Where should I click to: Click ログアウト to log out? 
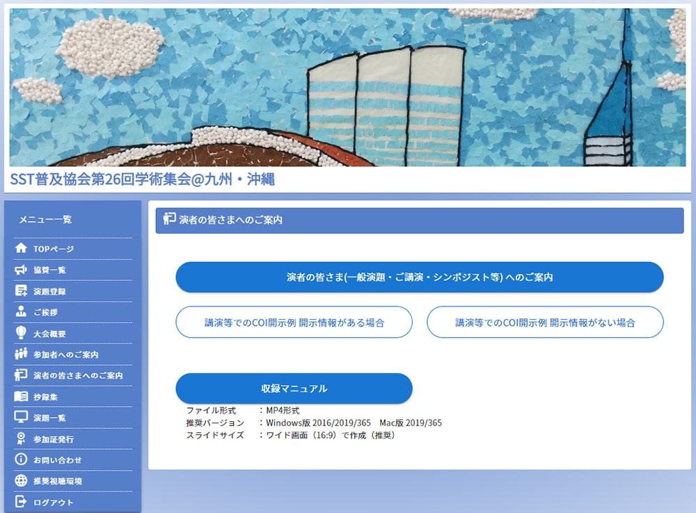coord(54,503)
